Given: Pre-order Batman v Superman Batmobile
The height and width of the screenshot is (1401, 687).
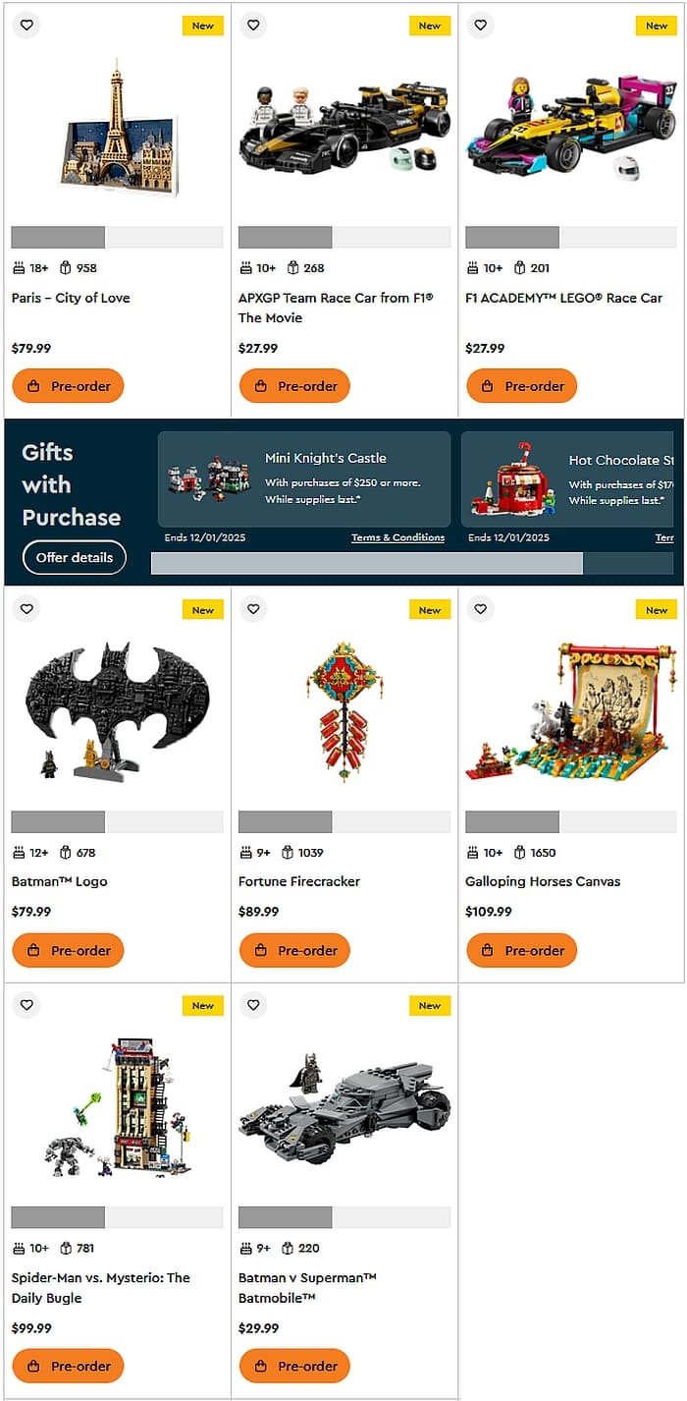Looking at the screenshot, I should tap(294, 1366).
